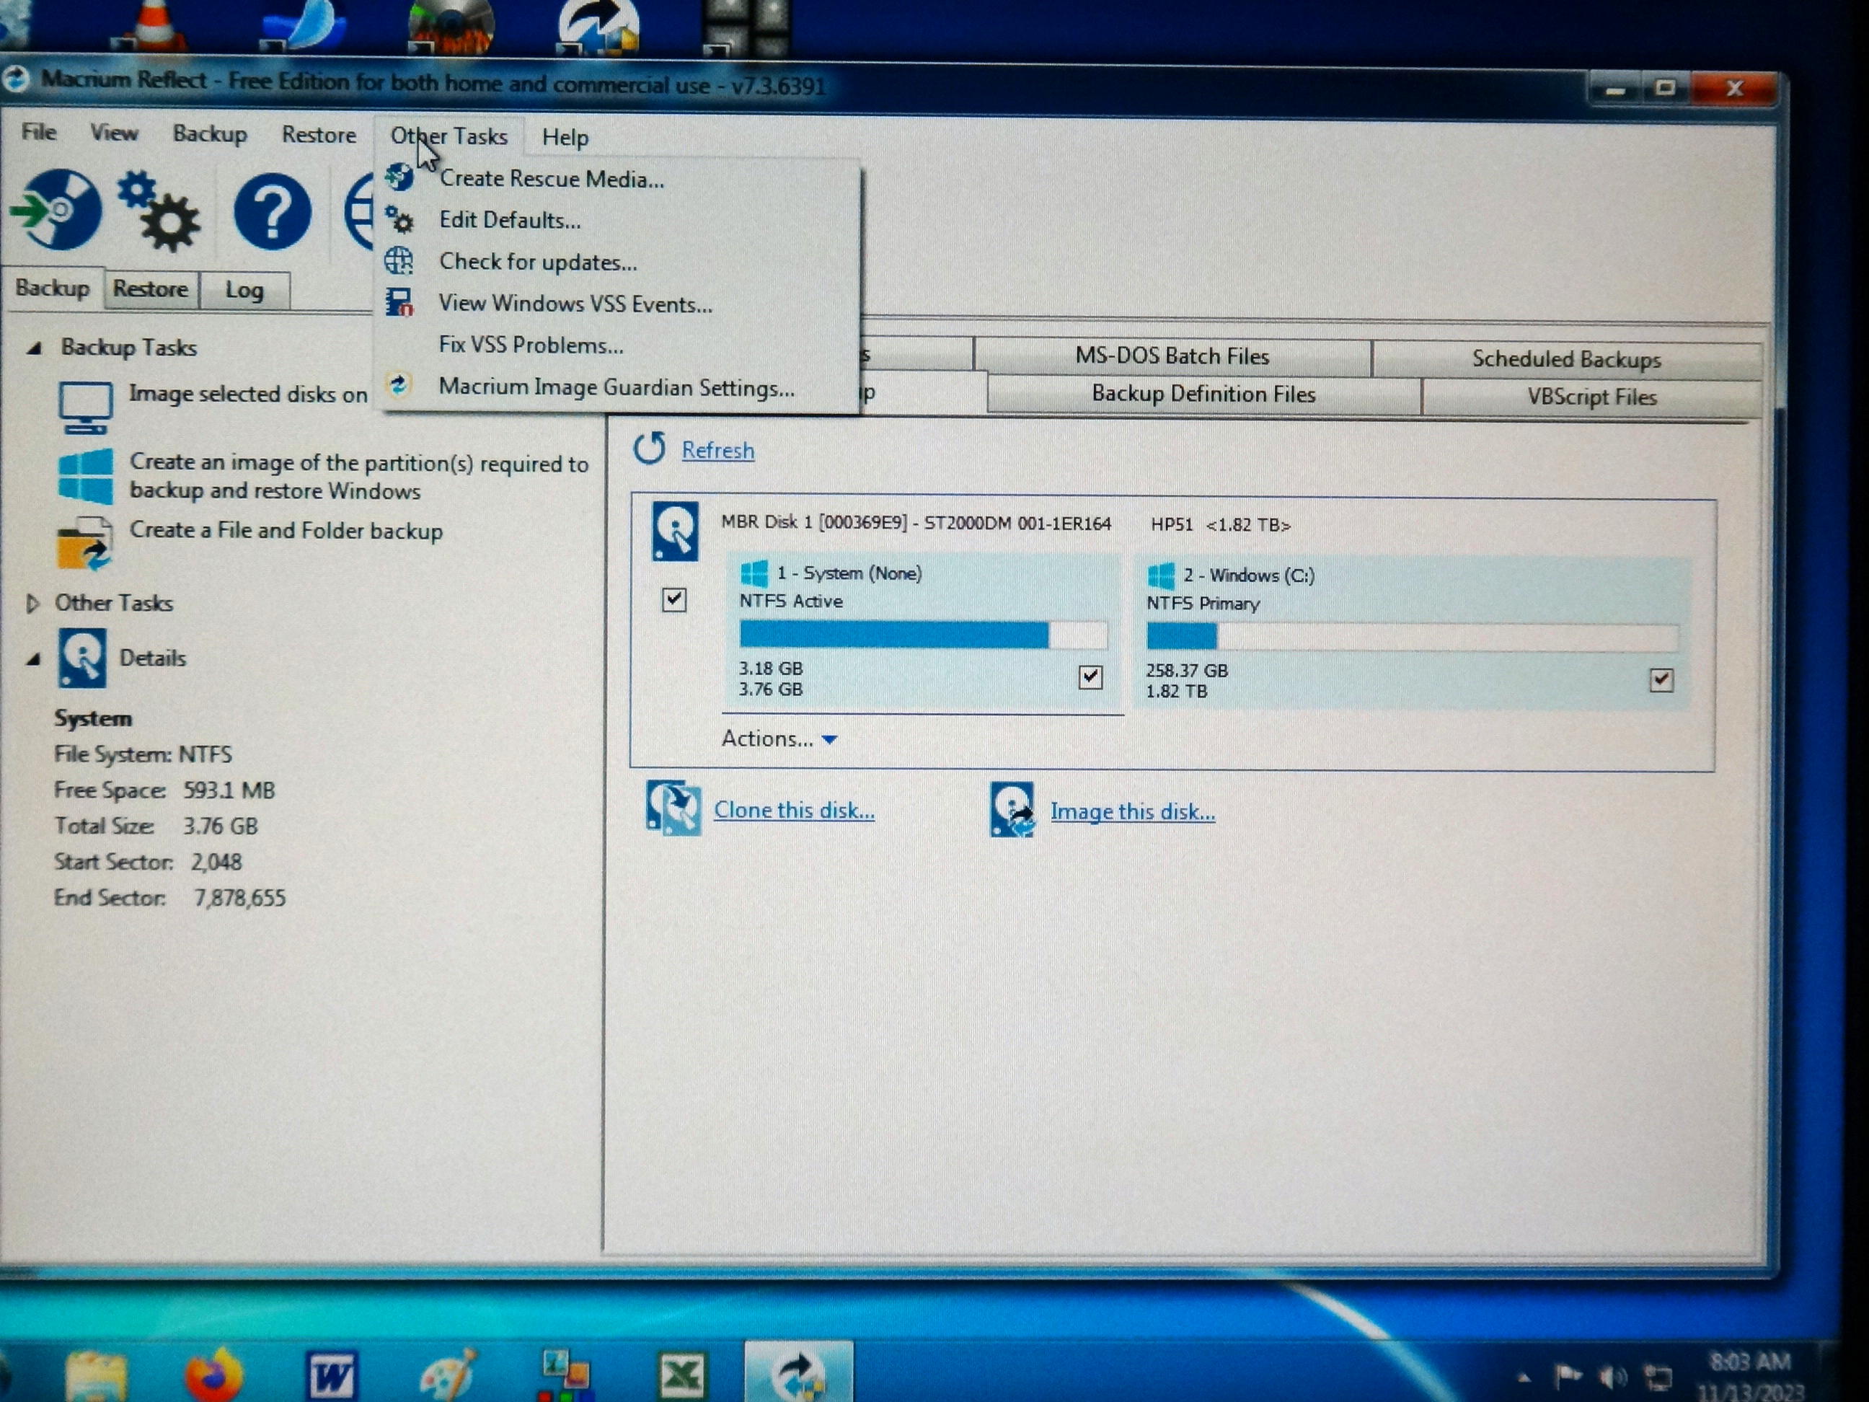Open VLC cone desktop shortcut
The image size is (1869, 1402).
[157, 24]
